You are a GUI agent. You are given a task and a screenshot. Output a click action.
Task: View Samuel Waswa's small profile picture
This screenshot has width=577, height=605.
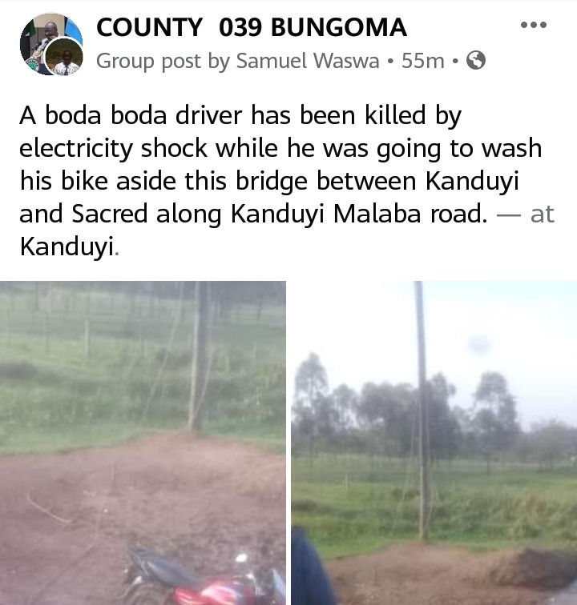click(x=65, y=57)
